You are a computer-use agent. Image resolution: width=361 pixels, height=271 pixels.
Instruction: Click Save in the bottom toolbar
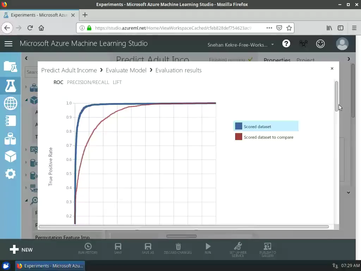point(118,249)
